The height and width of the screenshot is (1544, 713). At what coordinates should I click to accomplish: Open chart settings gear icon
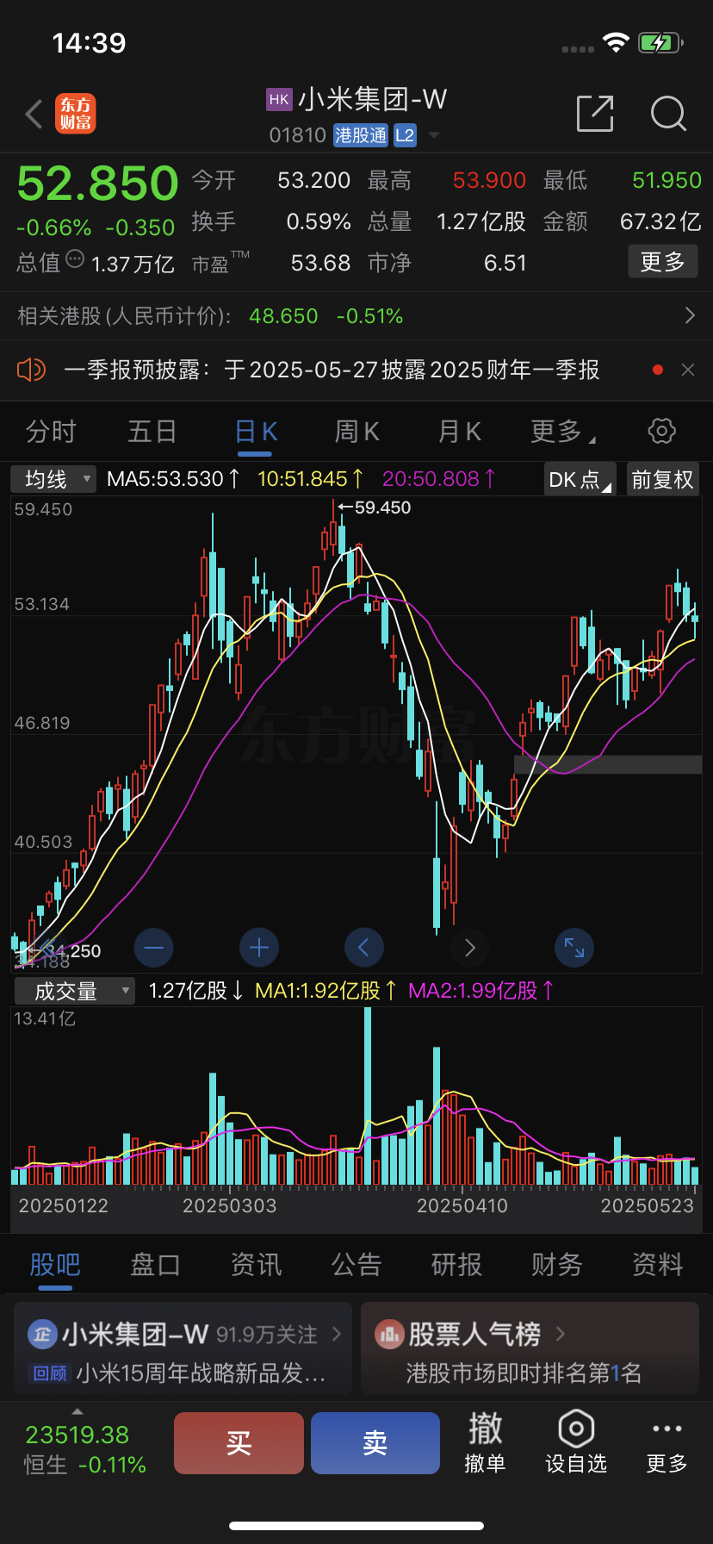click(x=661, y=431)
